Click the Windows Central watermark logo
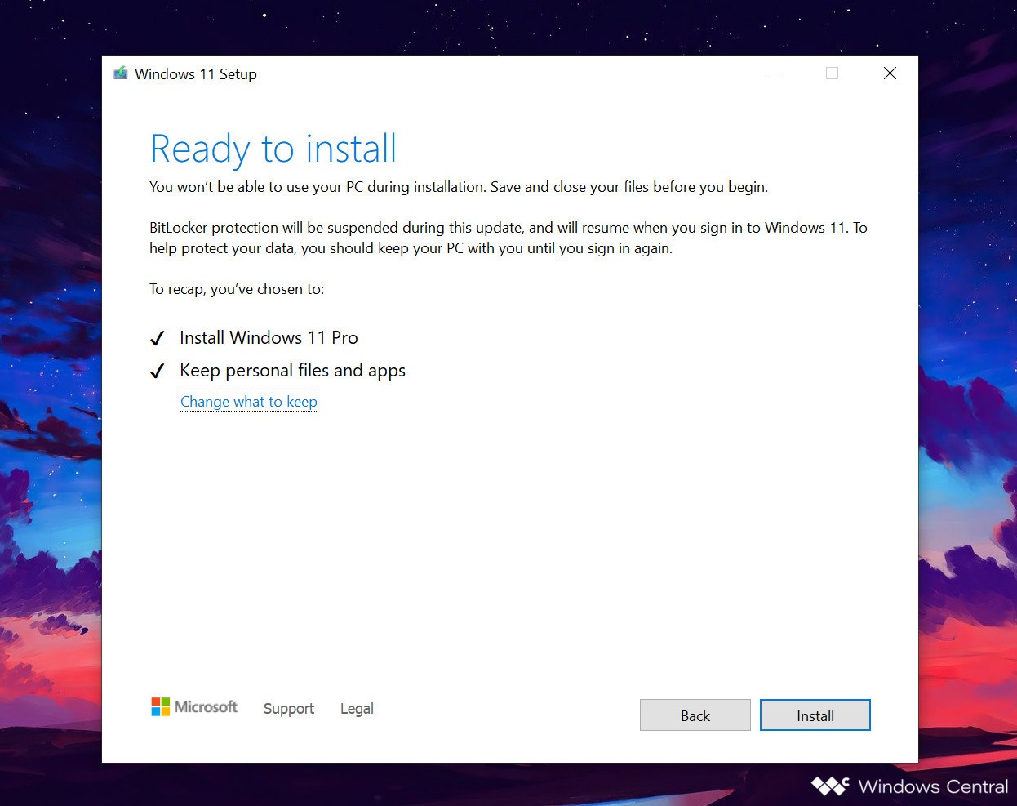 830,786
